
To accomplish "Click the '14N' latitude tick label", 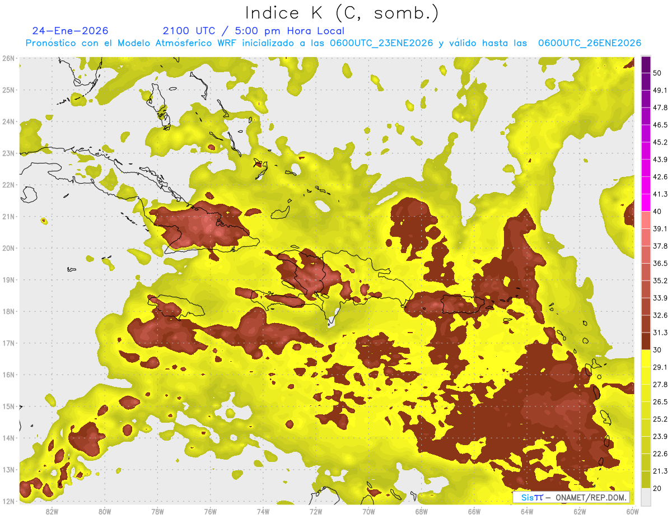I will [8, 438].
